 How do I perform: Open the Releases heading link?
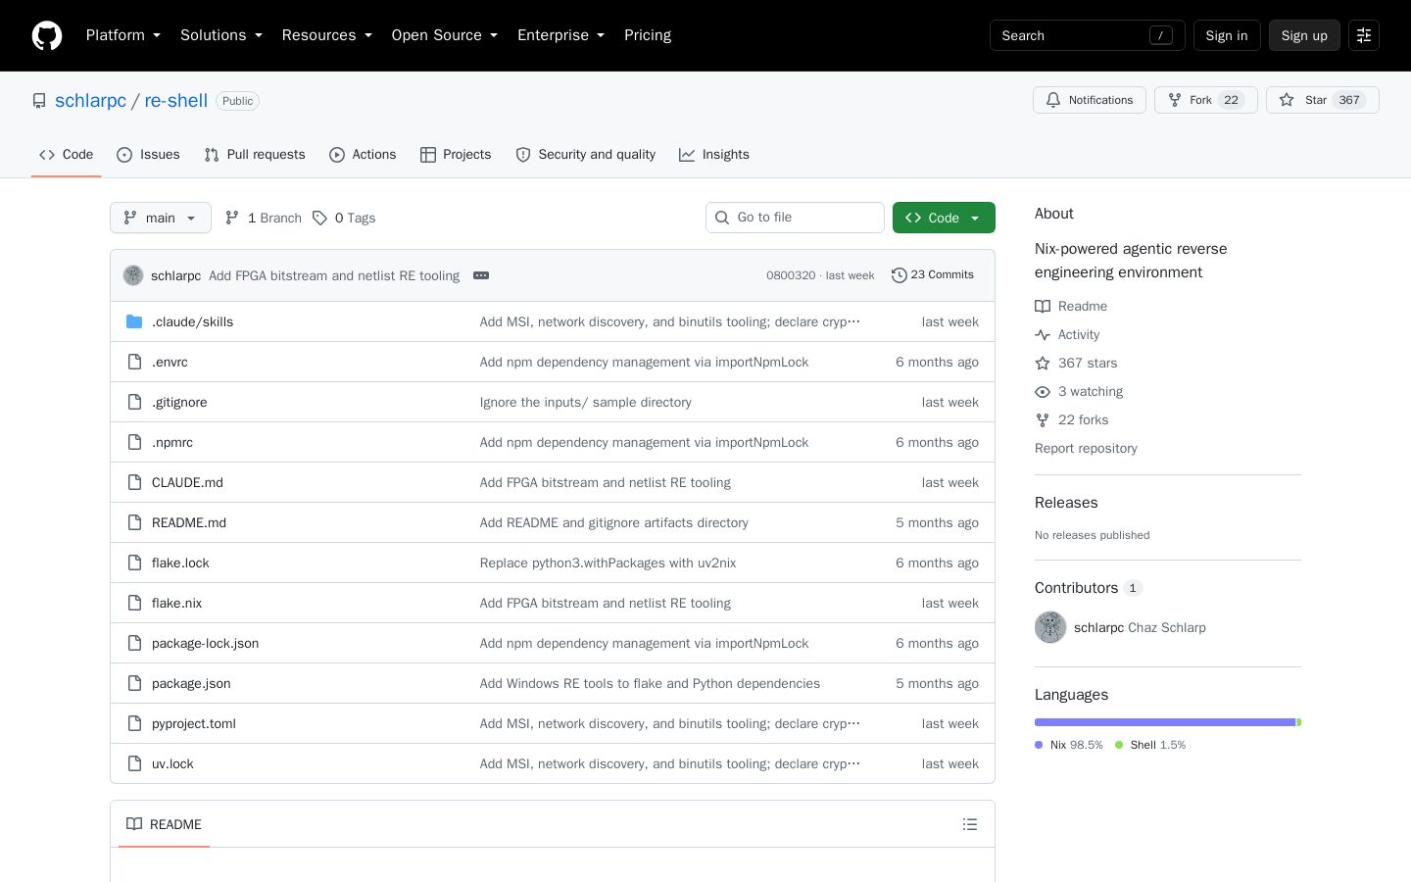click(1066, 503)
